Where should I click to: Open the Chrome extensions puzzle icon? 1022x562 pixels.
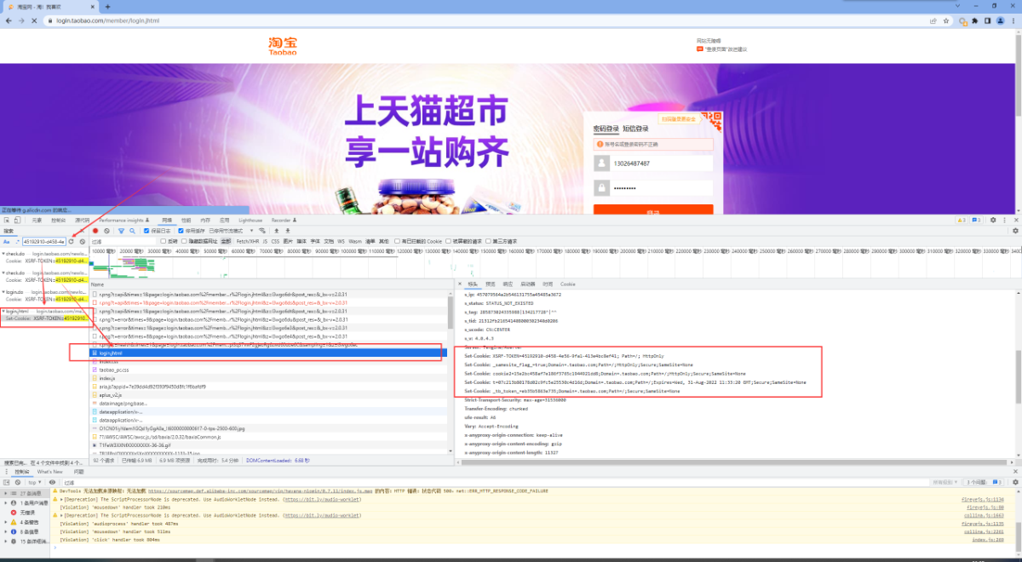[x=974, y=20]
